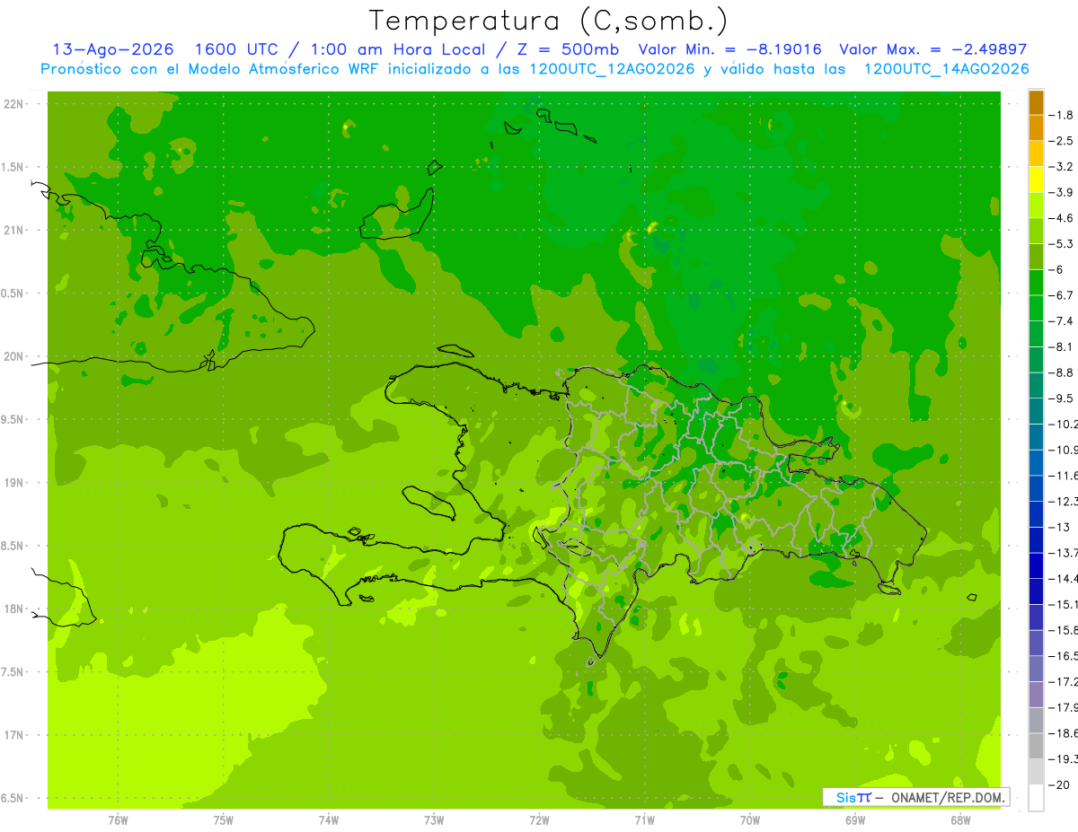Image resolution: width=1078 pixels, height=832 pixels.
Task: Click the "-1.8" color scale value
Action: click(x=1062, y=115)
